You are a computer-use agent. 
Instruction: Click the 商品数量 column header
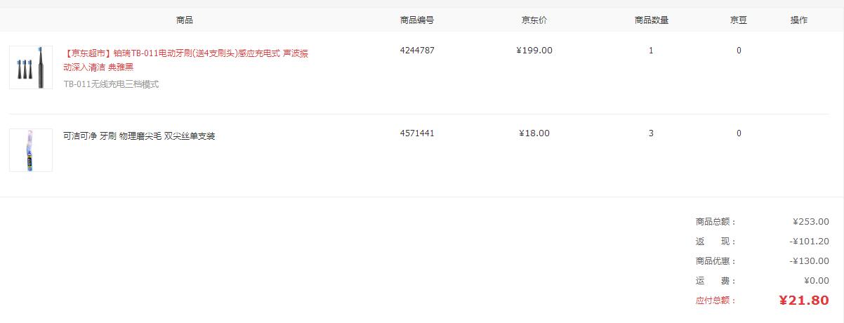click(652, 20)
